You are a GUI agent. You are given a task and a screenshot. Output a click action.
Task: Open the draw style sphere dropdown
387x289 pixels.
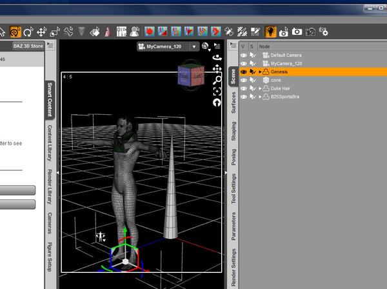pyautogui.click(x=206, y=46)
